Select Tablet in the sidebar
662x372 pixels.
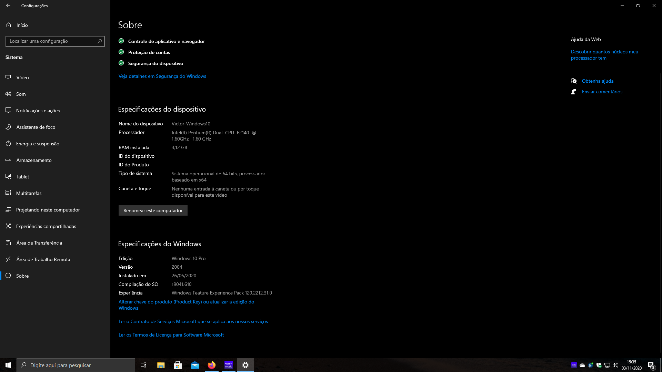(55, 177)
